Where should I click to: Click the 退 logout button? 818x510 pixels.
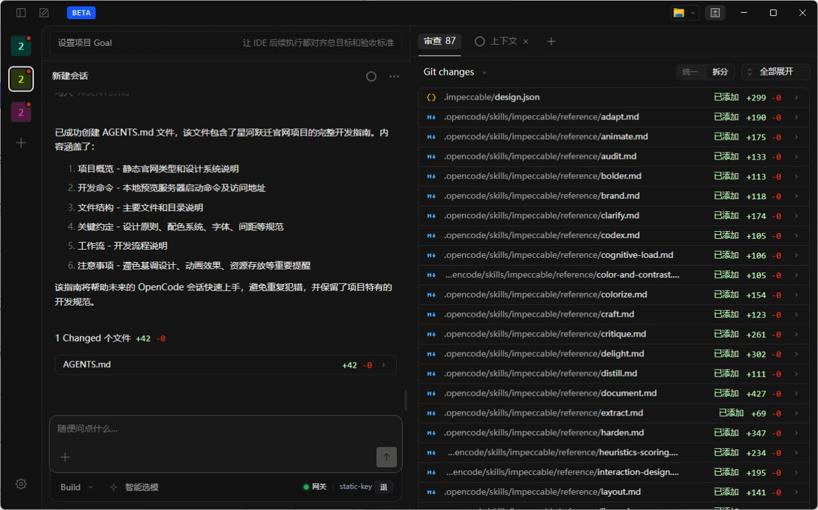[383, 487]
